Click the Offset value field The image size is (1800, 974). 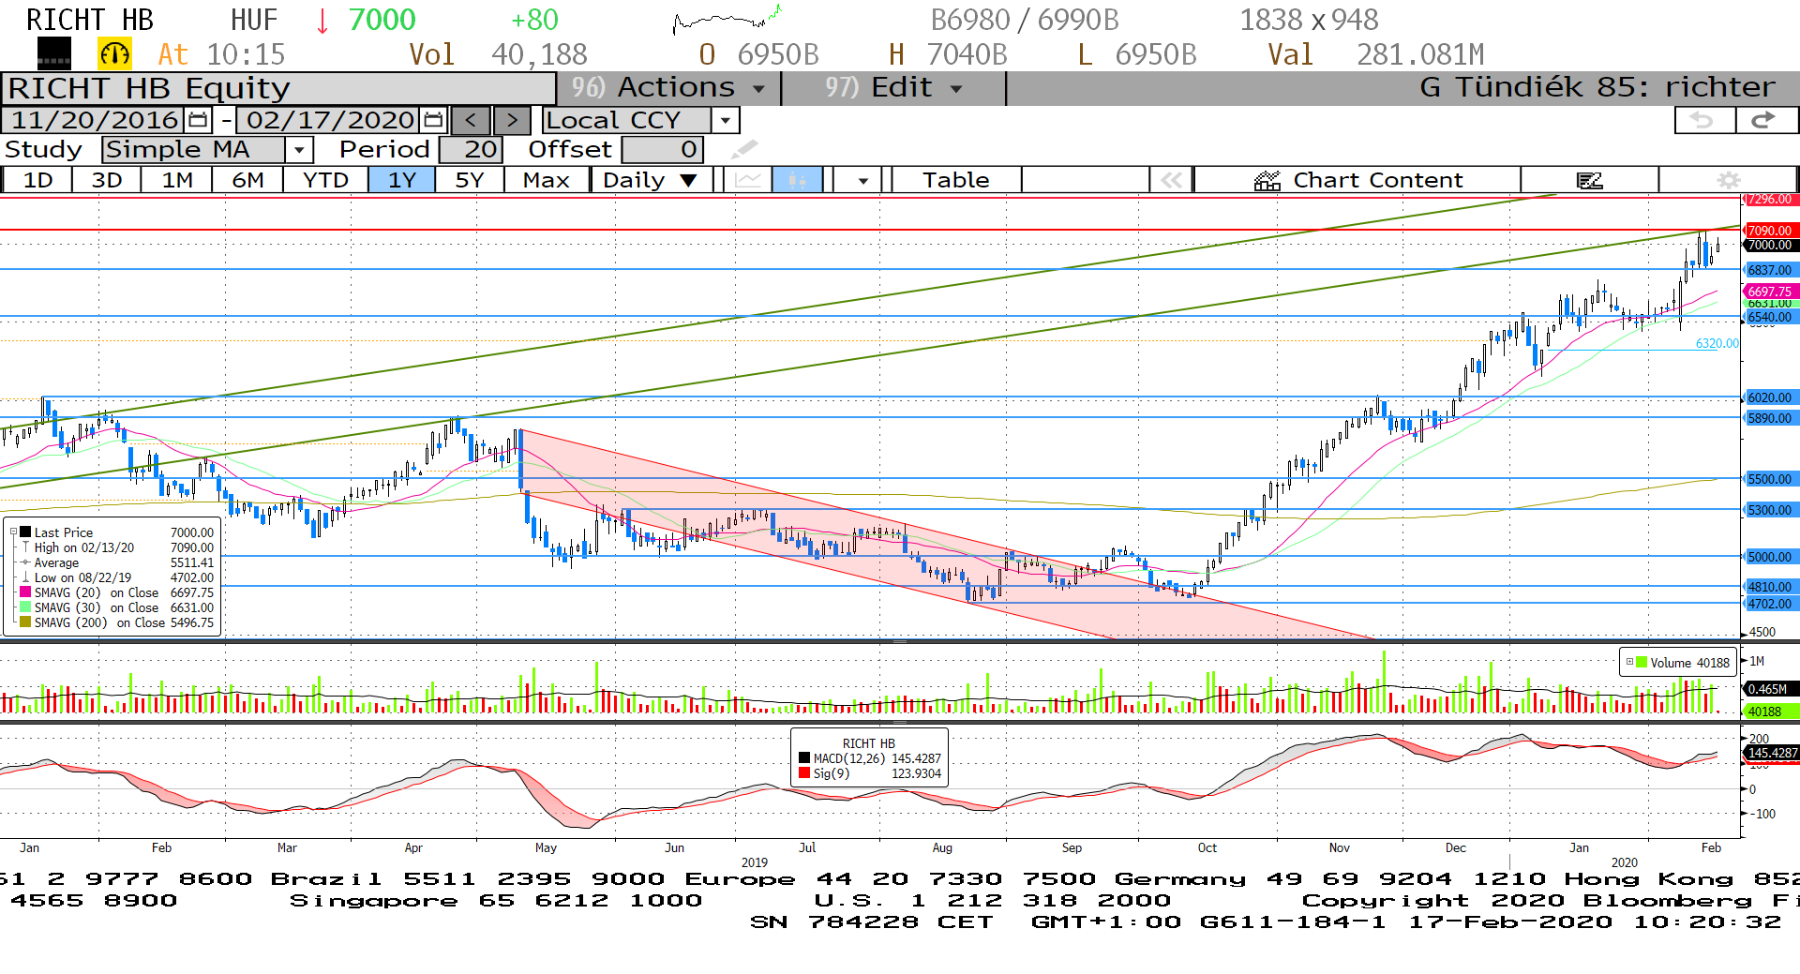662,149
